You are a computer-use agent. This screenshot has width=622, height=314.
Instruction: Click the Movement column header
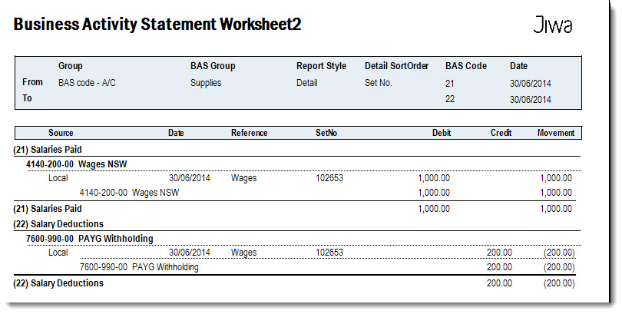556,133
